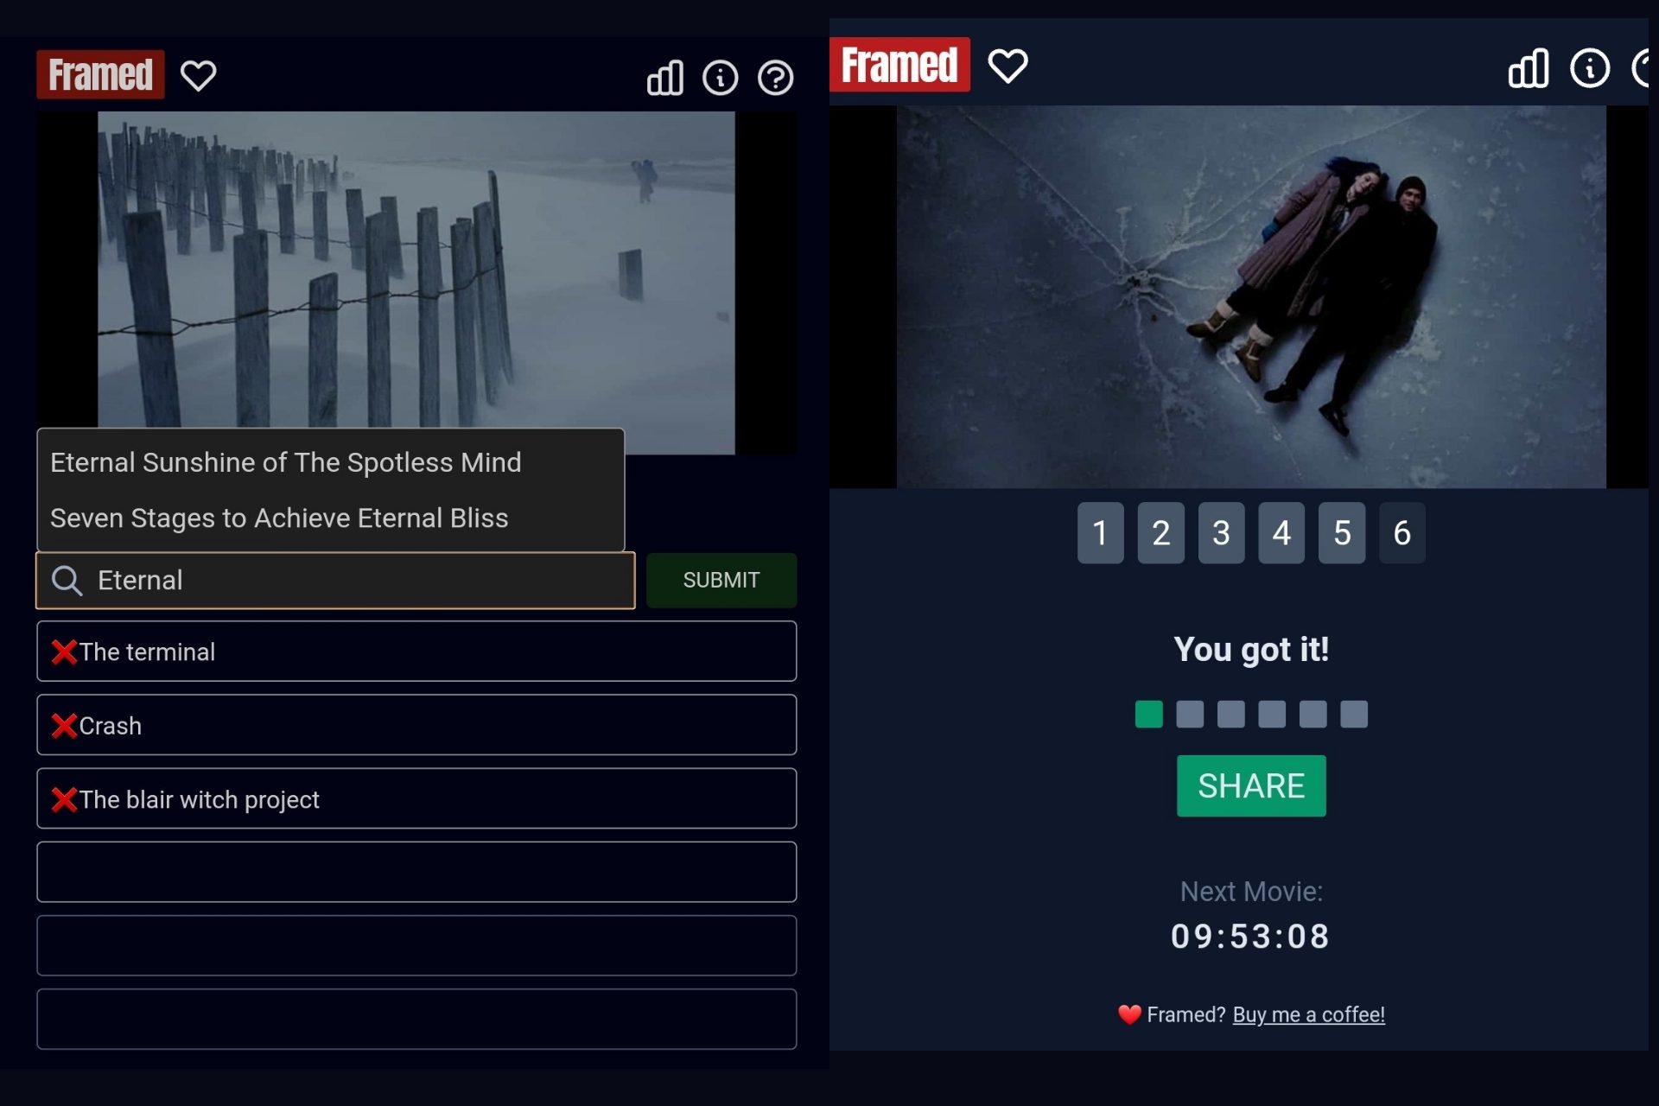Switch to frame 6
Screen dimensions: 1659x1106
(1402, 533)
